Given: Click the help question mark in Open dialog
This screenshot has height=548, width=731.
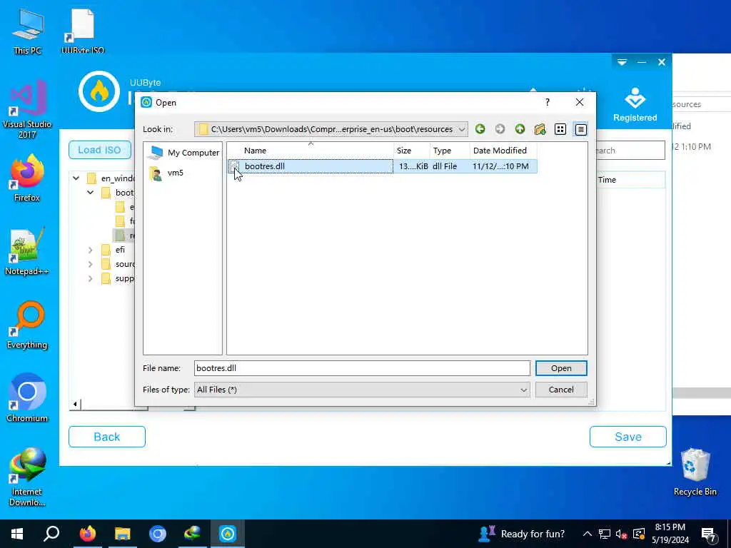Looking at the screenshot, I should click(x=548, y=102).
